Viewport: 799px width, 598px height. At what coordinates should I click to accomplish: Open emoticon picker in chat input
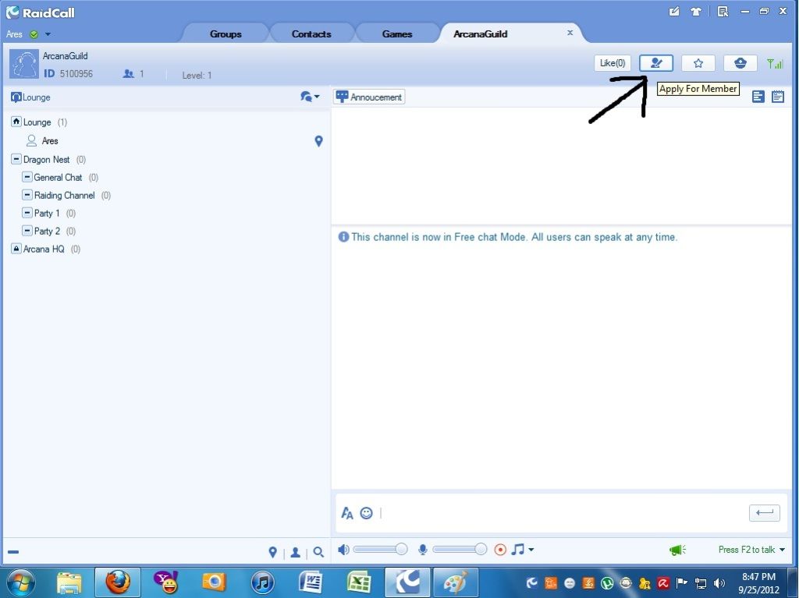(x=366, y=513)
